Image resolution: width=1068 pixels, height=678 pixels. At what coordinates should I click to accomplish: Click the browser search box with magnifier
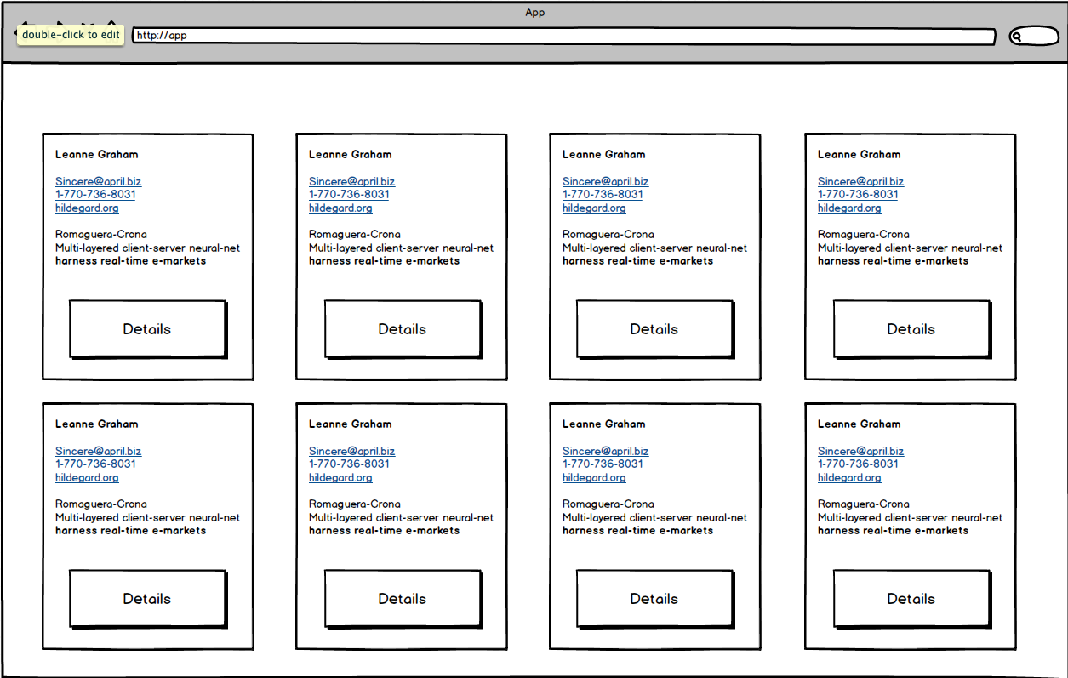[x=1032, y=36]
